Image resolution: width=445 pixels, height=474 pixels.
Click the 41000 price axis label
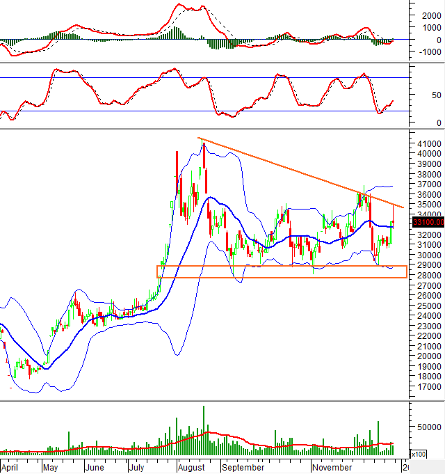pyautogui.click(x=428, y=144)
